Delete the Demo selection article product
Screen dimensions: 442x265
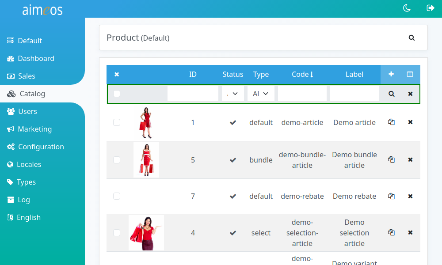coord(411,232)
